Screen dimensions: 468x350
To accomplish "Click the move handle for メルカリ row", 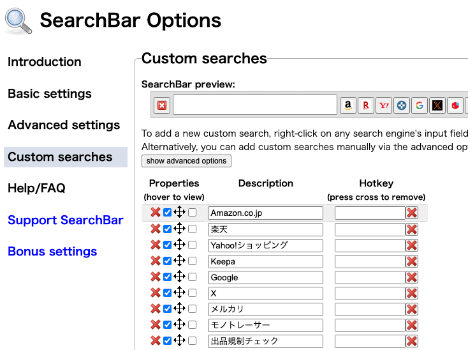I will [179, 308].
